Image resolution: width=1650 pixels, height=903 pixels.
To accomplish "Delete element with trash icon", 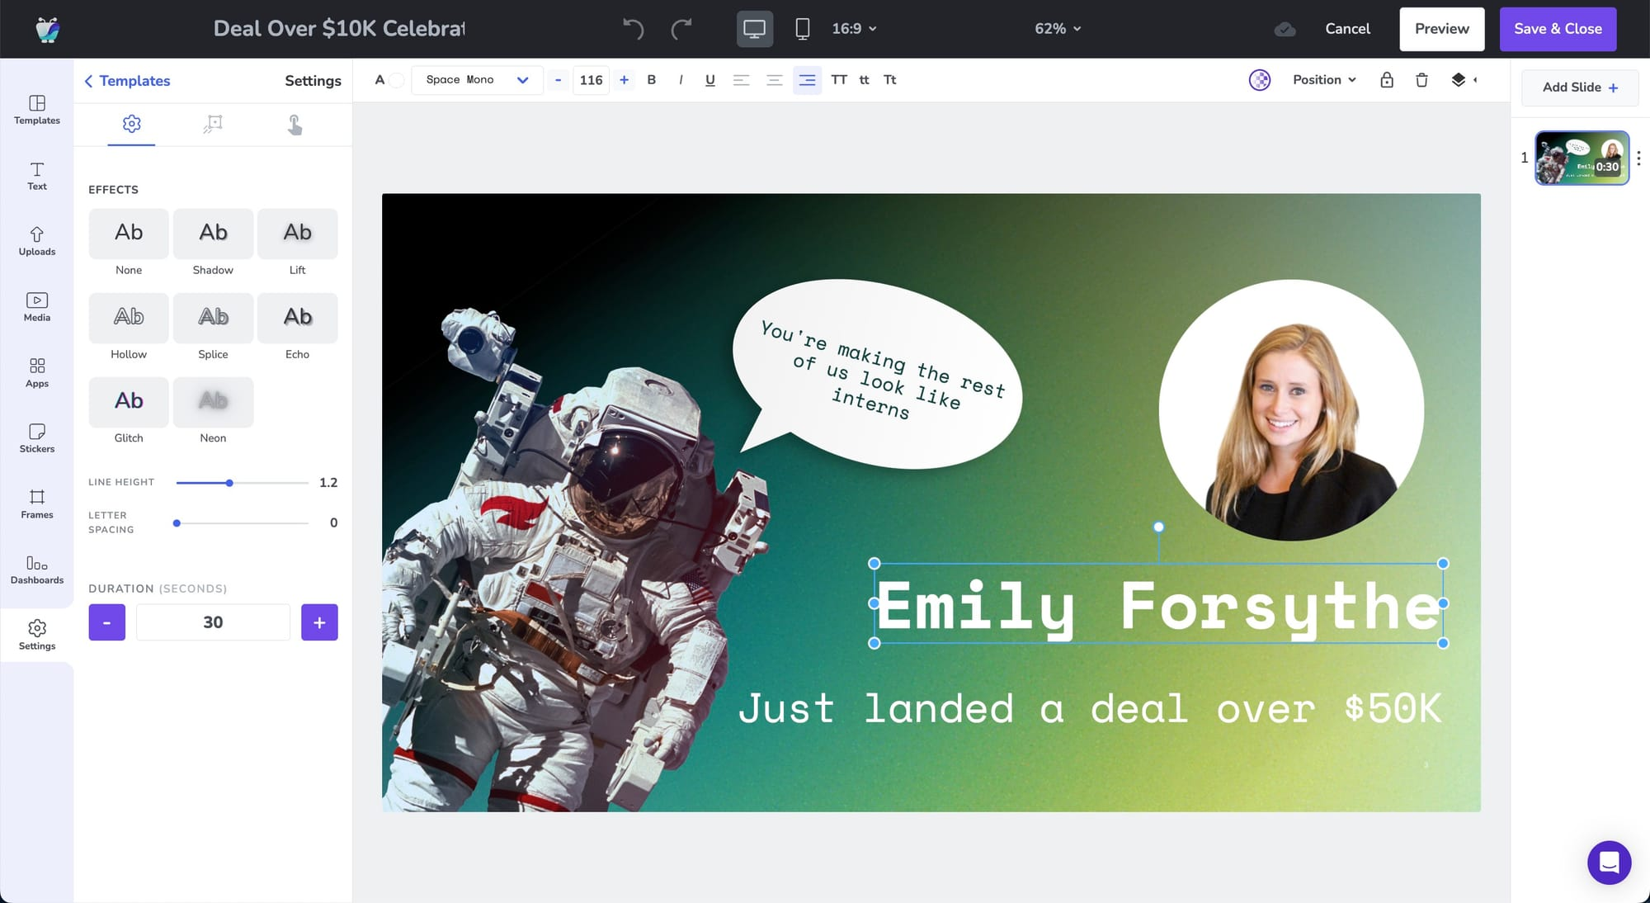I will (1421, 80).
